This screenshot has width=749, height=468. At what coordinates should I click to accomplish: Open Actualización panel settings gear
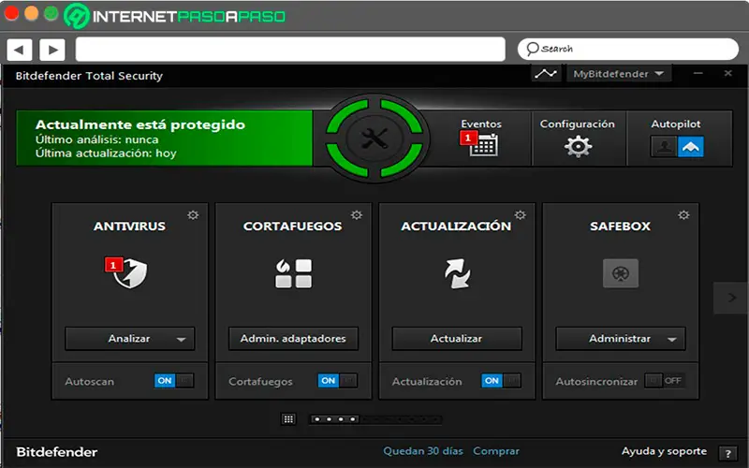(521, 215)
